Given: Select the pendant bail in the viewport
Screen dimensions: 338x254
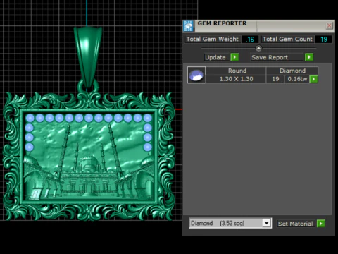Looking at the screenshot, I should 88,56.
